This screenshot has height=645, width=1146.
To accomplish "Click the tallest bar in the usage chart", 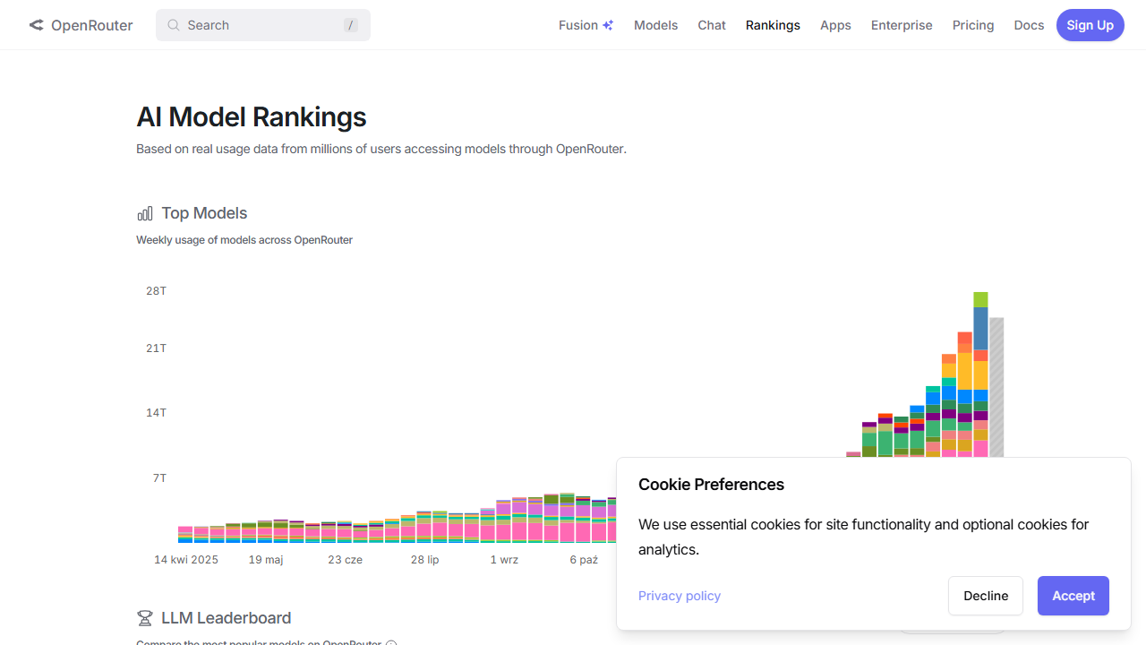I will pos(979,376).
